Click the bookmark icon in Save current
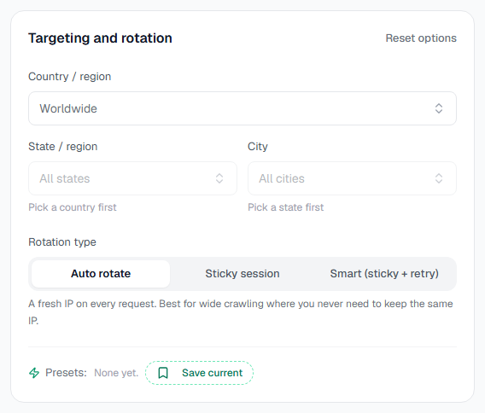This screenshot has height=413, width=485. 163,373
